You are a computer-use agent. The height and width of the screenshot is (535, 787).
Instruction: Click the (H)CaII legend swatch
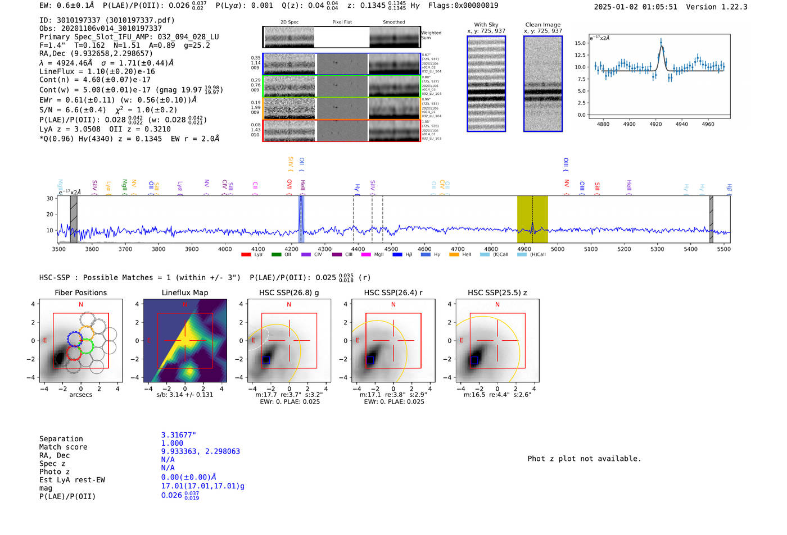click(x=522, y=254)
